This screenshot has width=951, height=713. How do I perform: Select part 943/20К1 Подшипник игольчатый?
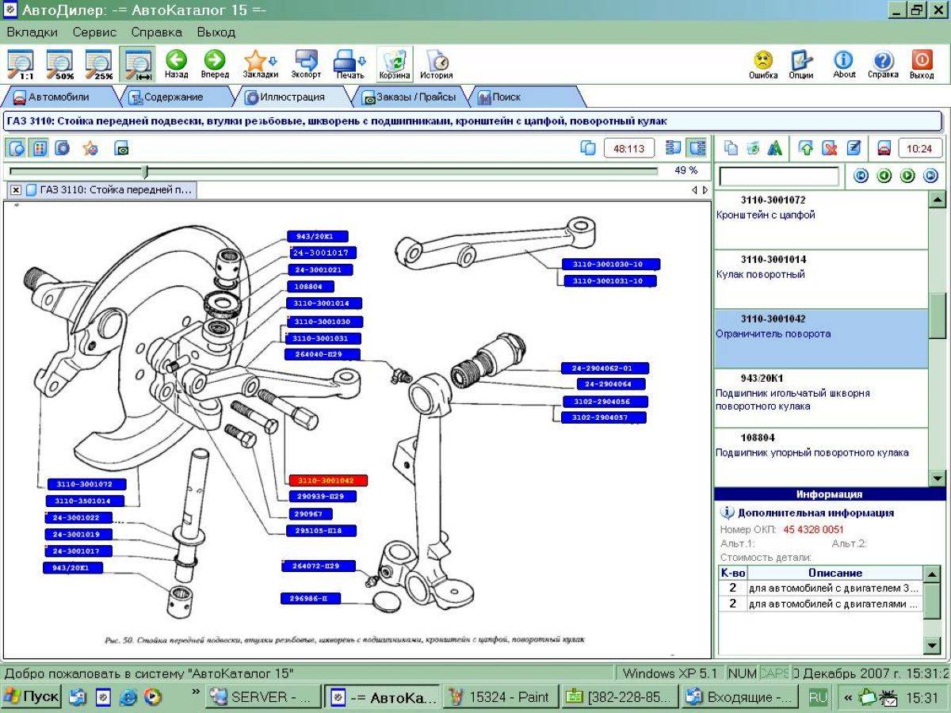[821, 398]
